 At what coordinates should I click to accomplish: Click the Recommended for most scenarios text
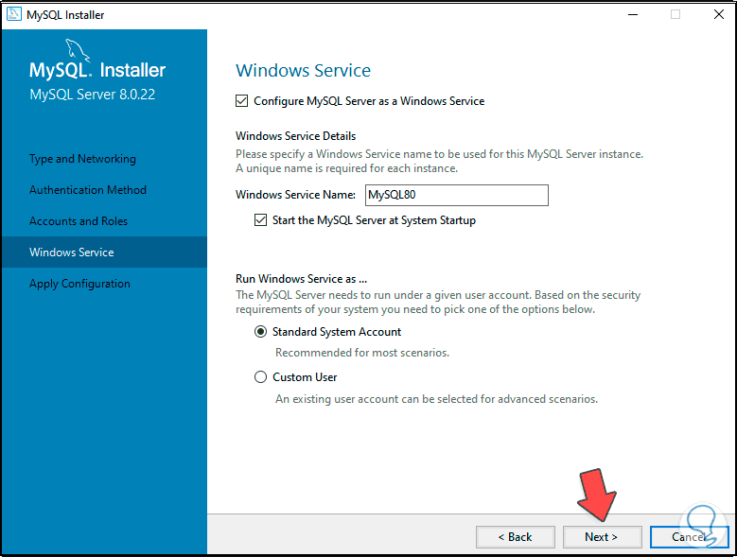(x=362, y=353)
